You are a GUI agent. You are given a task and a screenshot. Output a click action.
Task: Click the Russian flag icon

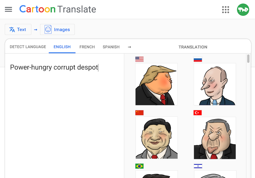[x=198, y=59]
